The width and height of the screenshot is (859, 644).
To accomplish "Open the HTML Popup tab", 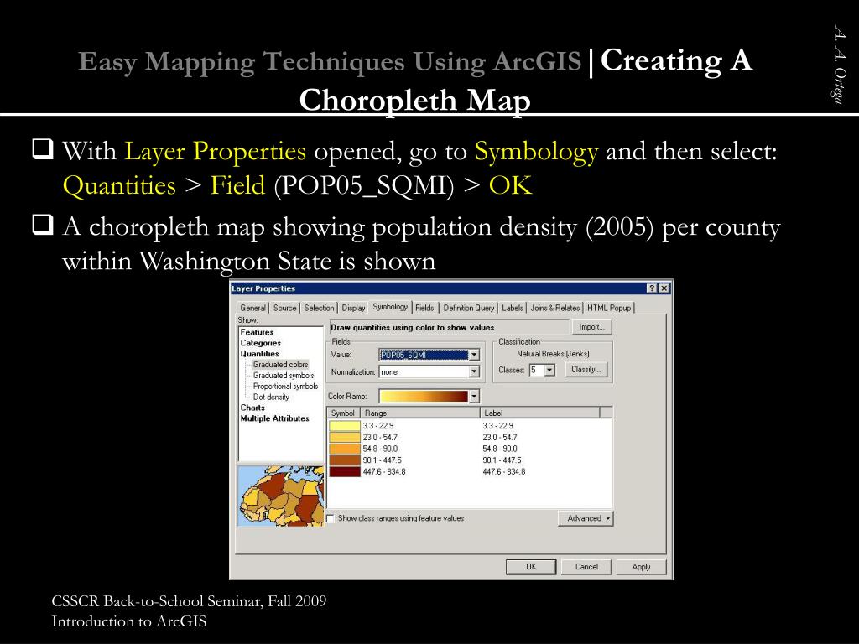I will [x=609, y=308].
